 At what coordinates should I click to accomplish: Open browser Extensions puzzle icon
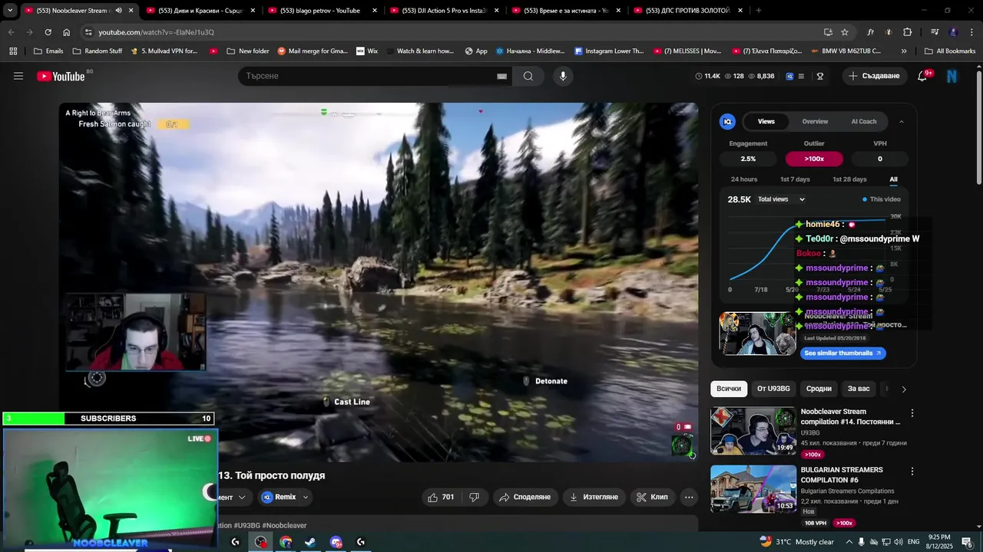pyautogui.click(x=908, y=32)
